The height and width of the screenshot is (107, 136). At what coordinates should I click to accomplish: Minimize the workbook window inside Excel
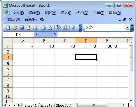pos(120,20)
